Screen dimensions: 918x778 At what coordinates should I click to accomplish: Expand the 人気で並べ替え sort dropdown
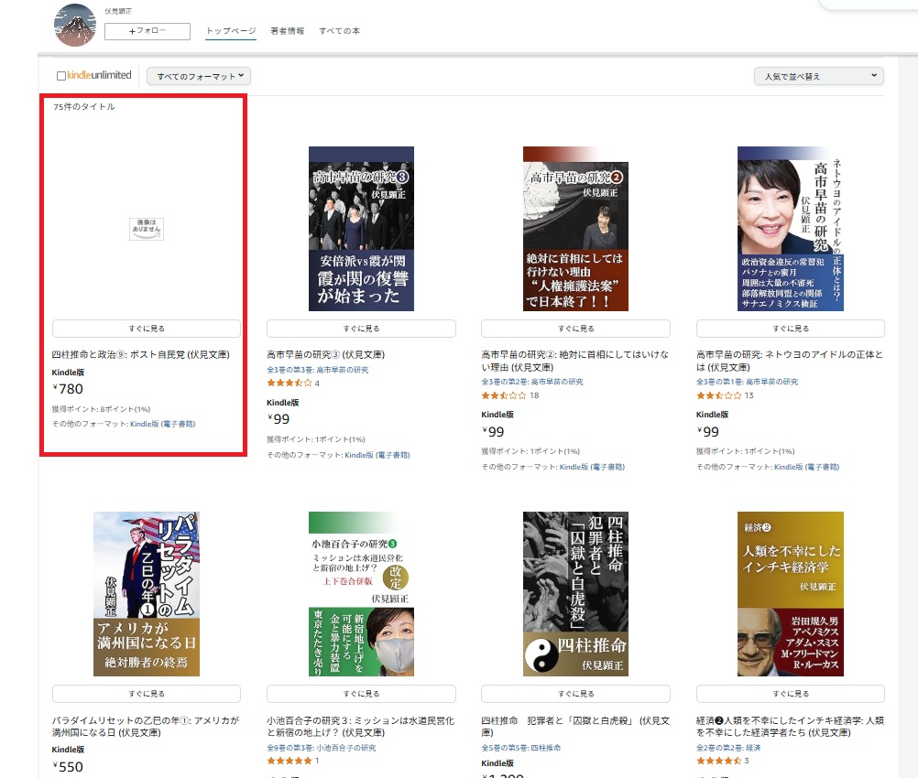point(818,76)
